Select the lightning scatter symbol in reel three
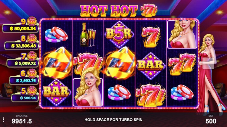The image size is (227, 127). tap(120, 63)
